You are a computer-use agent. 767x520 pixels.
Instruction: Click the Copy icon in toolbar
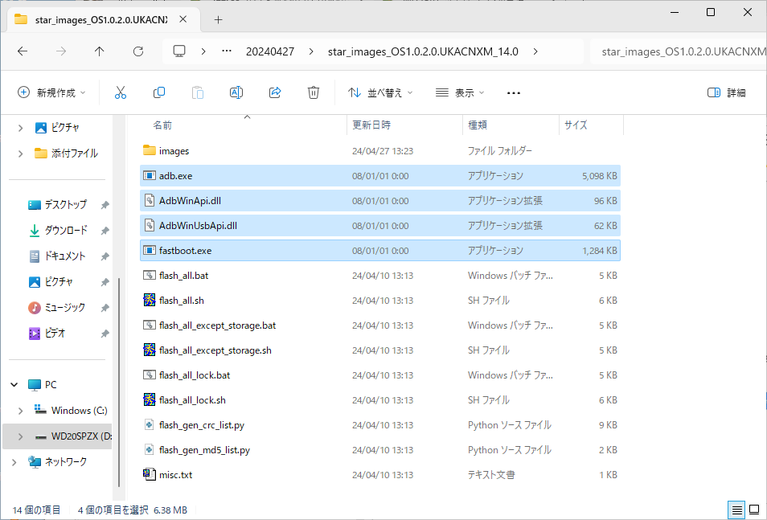click(159, 92)
